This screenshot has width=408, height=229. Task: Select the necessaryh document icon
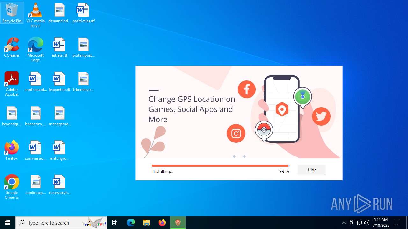(x=60, y=185)
